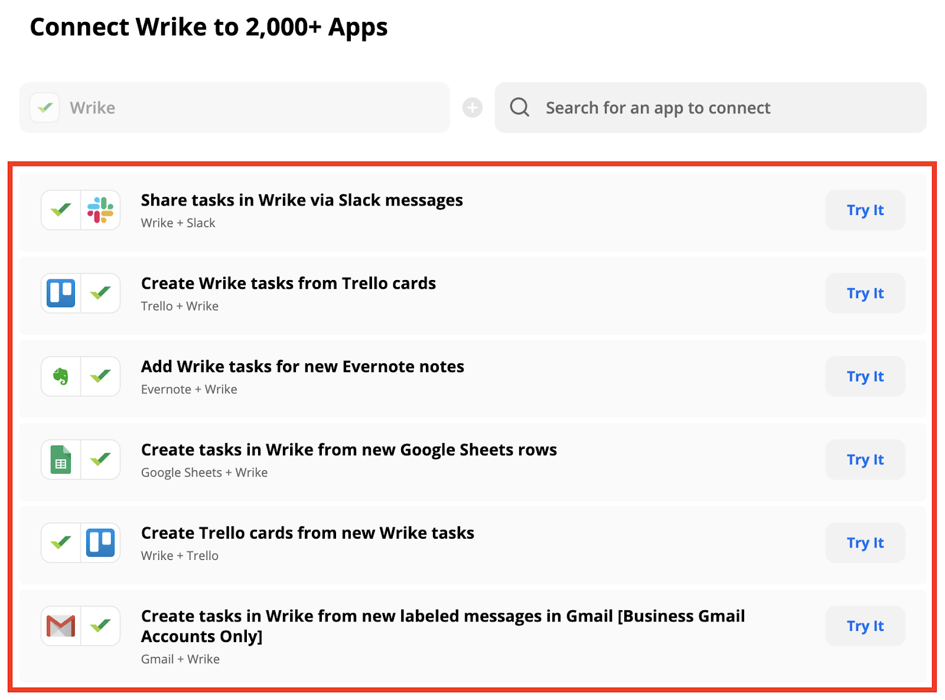
Task: Focus the 'Search for an app to connect' field
Action: pos(711,108)
